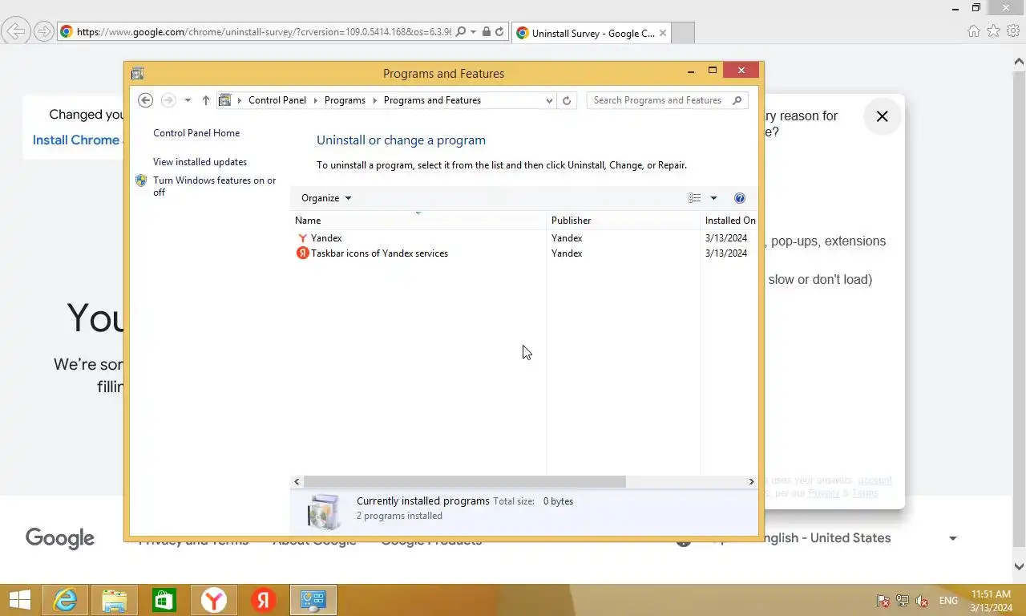Viewport: 1026px width, 616px height.
Task: Click the Google logo in page footer
Action: (60, 538)
